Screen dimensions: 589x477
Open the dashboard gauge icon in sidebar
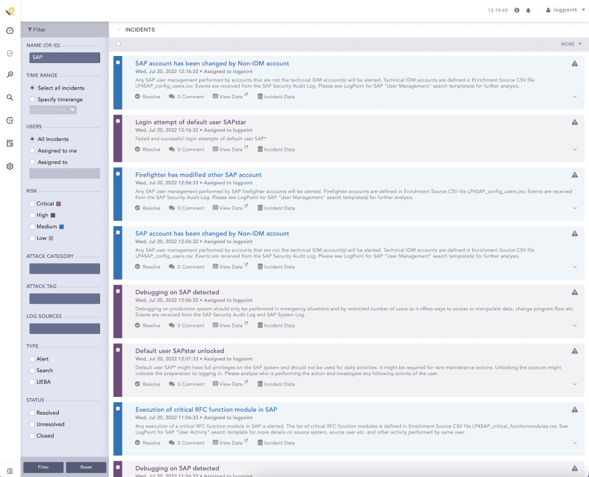[10, 31]
